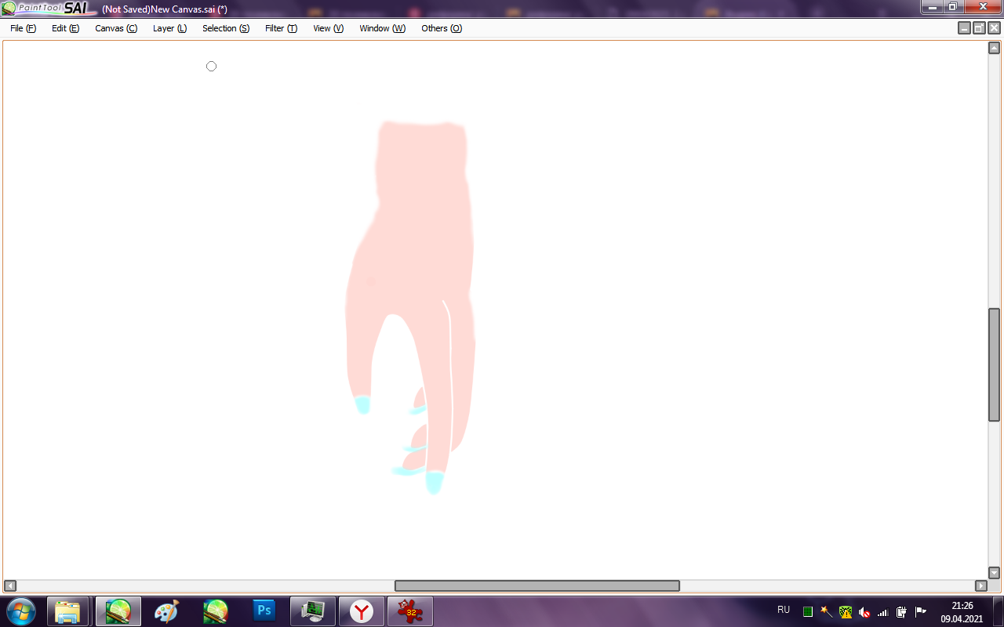The image size is (1004, 627).
Task: Open Windows Explorer from the taskbar
Action: pyautogui.click(x=67, y=611)
